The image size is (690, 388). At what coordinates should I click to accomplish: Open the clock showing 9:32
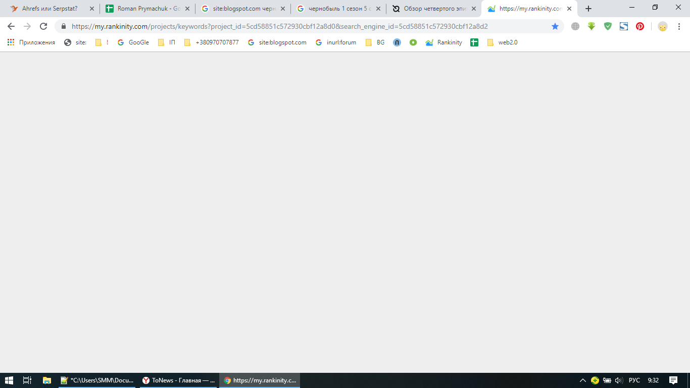pos(653,380)
